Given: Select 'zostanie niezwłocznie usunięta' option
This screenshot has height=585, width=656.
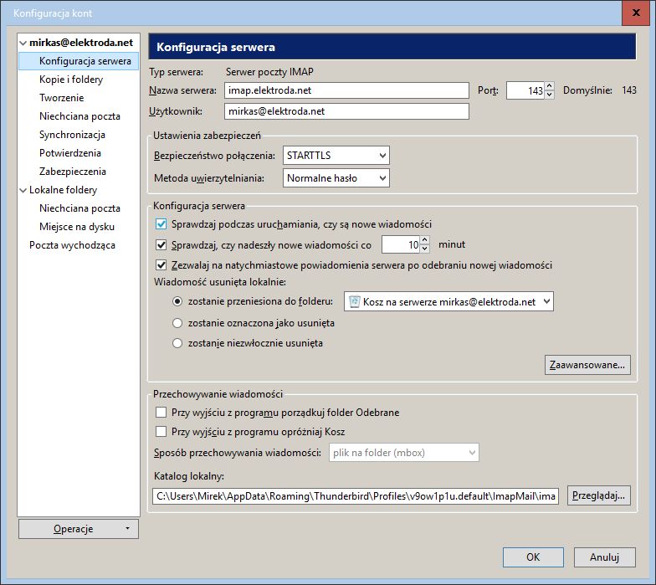Looking at the screenshot, I should pyautogui.click(x=177, y=343).
